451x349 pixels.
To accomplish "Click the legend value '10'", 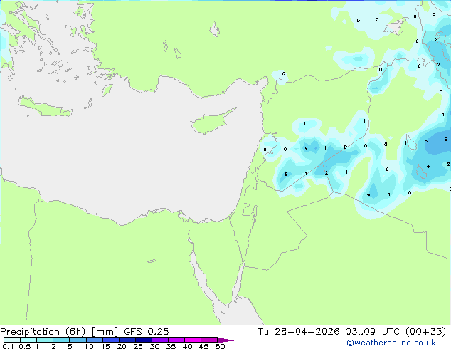I will (x=89, y=346).
